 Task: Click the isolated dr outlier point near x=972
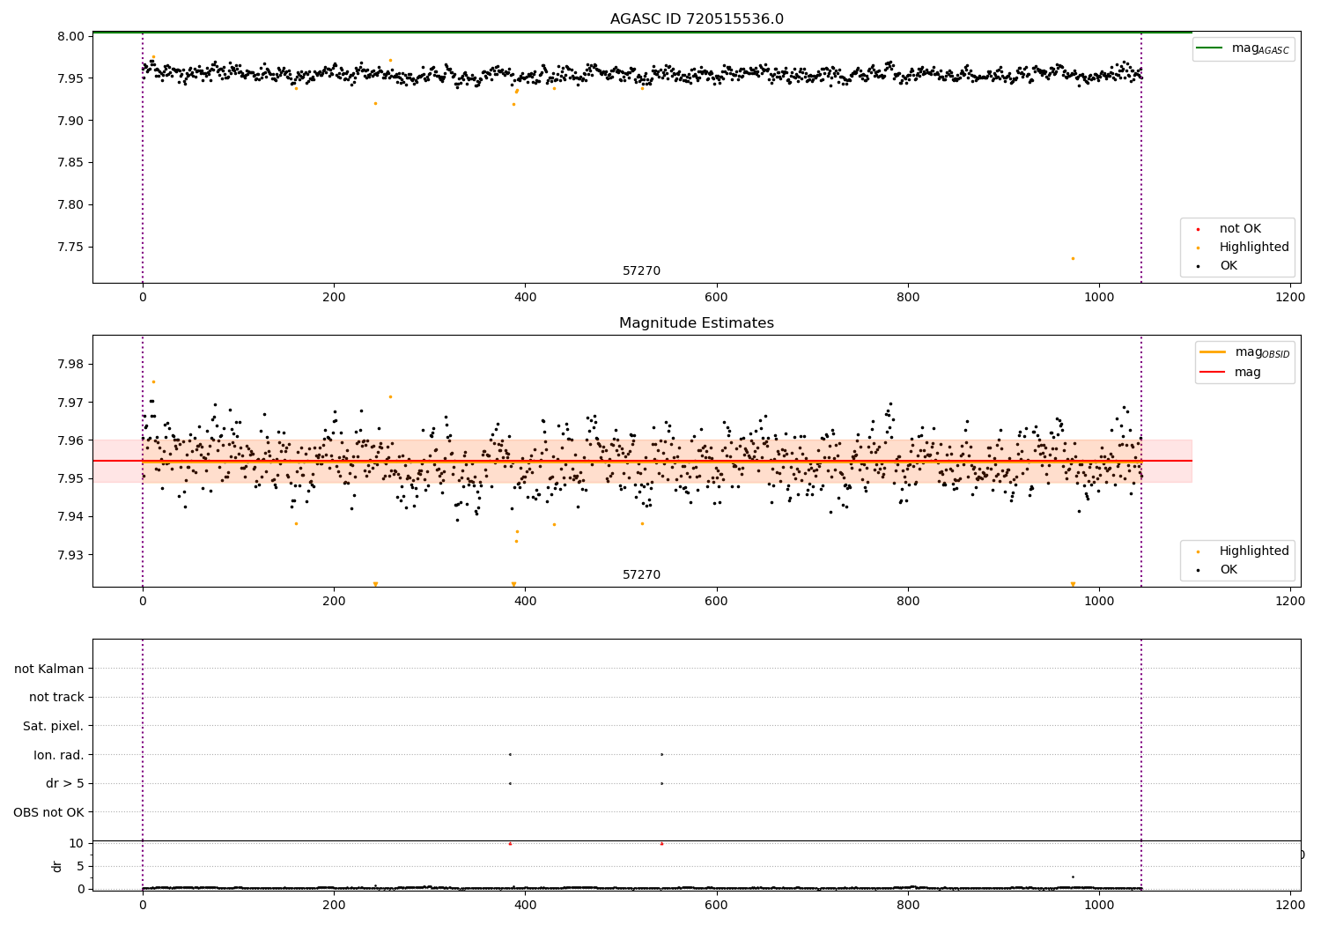(1073, 877)
